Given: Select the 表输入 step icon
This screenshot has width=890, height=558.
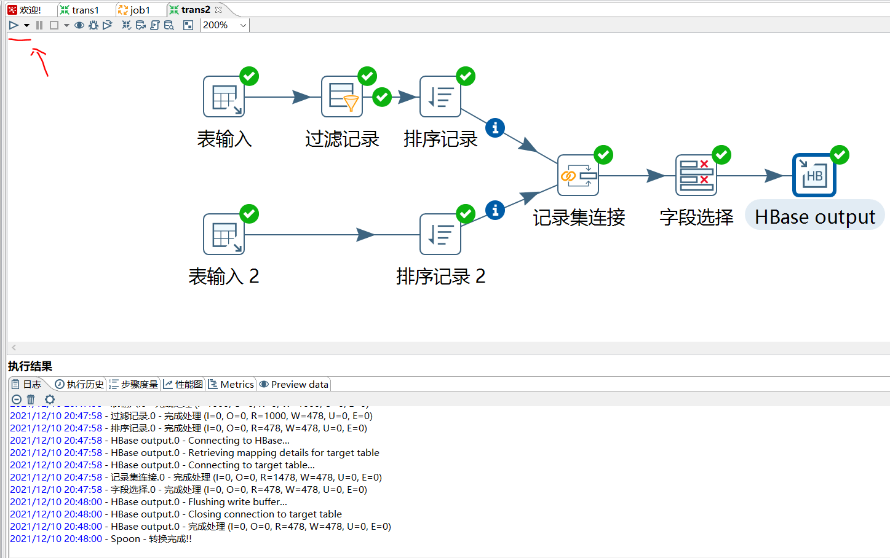Looking at the screenshot, I should (224, 96).
